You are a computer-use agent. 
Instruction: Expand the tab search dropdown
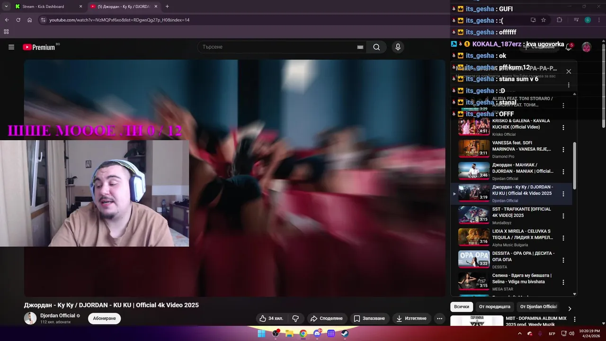6,7
